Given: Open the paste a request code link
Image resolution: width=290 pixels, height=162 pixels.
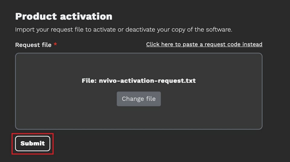Looking at the screenshot, I should [204, 44].
